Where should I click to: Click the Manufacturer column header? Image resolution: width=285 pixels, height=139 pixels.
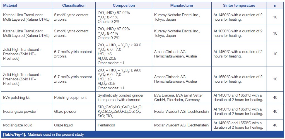(182, 6)
